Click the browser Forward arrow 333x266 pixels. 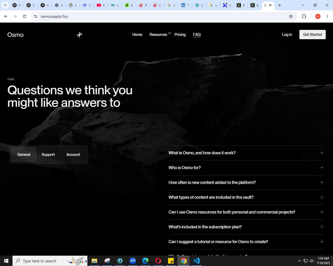15,16
